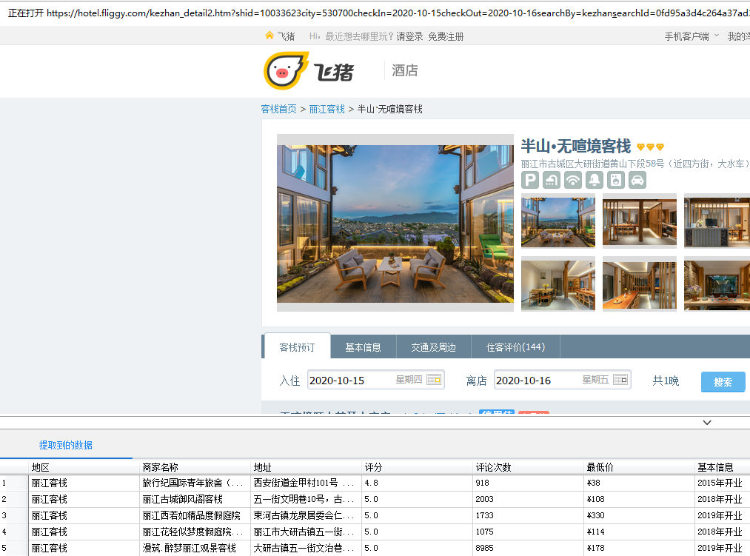Collapse the browser panel with the chevron
This screenshot has height=556, width=750.
pyautogui.click(x=707, y=423)
